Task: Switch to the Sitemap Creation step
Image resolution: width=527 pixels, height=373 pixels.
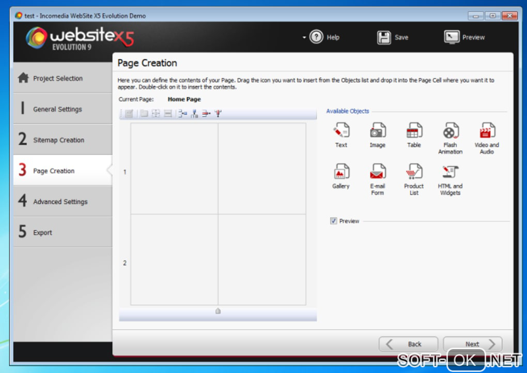Action: tap(63, 140)
